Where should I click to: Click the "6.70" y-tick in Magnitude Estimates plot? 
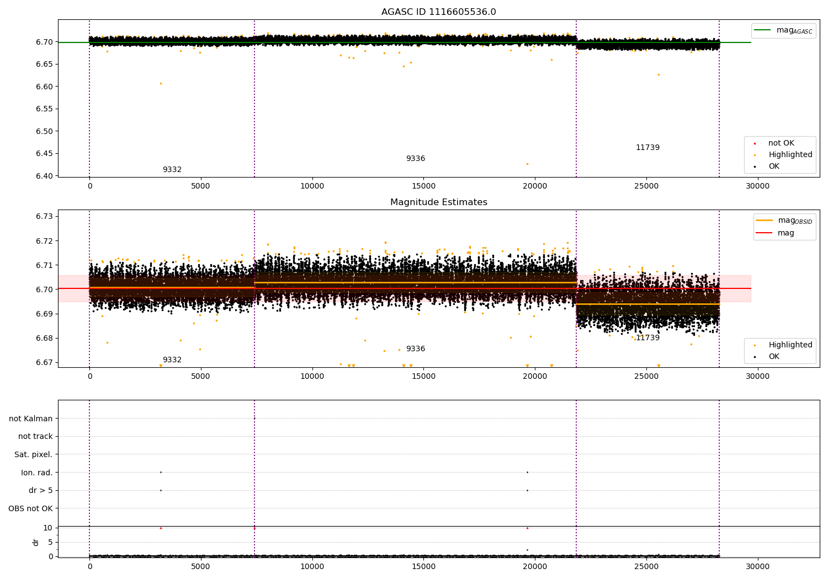[45, 289]
